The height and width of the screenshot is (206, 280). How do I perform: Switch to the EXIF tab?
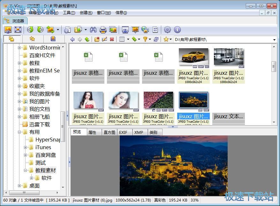(124, 132)
